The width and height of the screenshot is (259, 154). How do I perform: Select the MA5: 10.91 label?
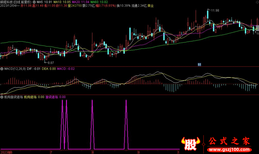pyautogui.click(x=44, y=2)
